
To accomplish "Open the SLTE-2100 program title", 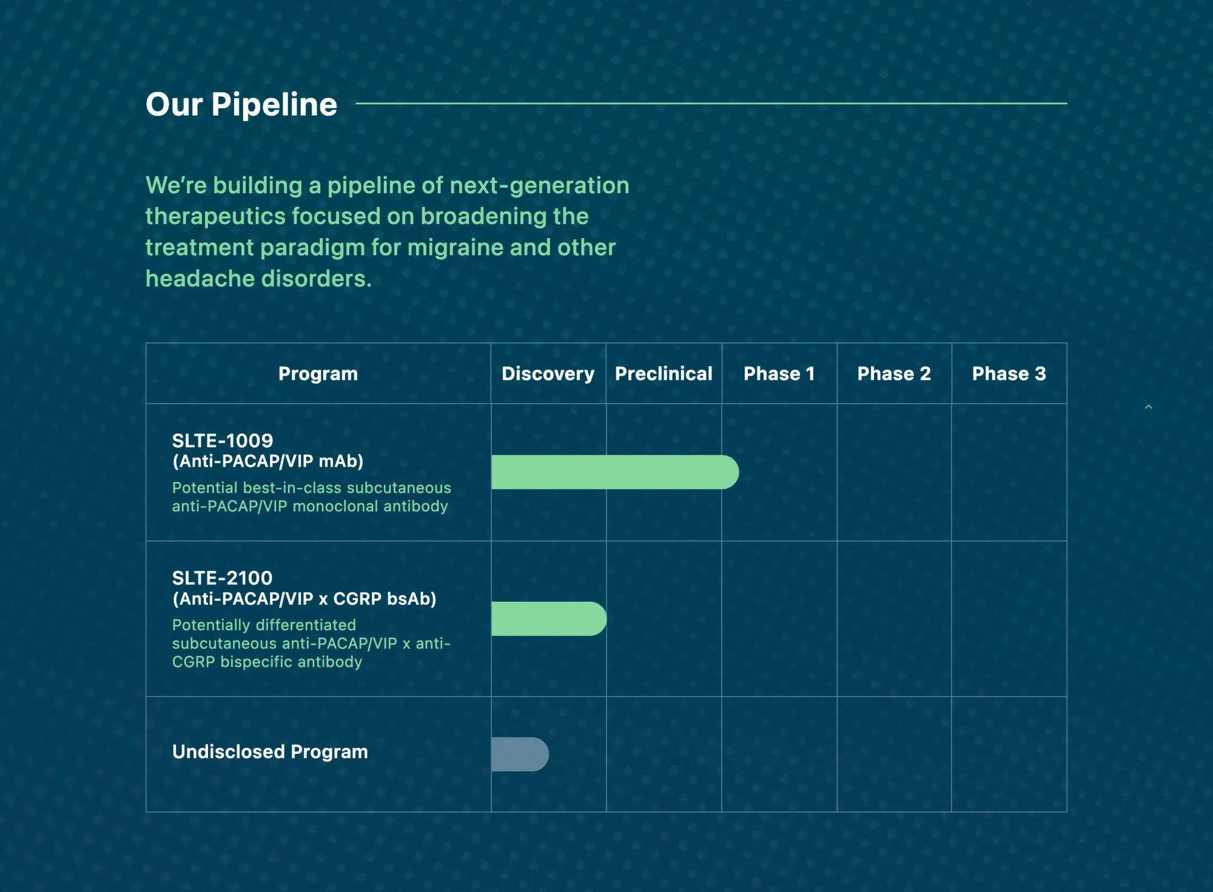I will 223,578.
